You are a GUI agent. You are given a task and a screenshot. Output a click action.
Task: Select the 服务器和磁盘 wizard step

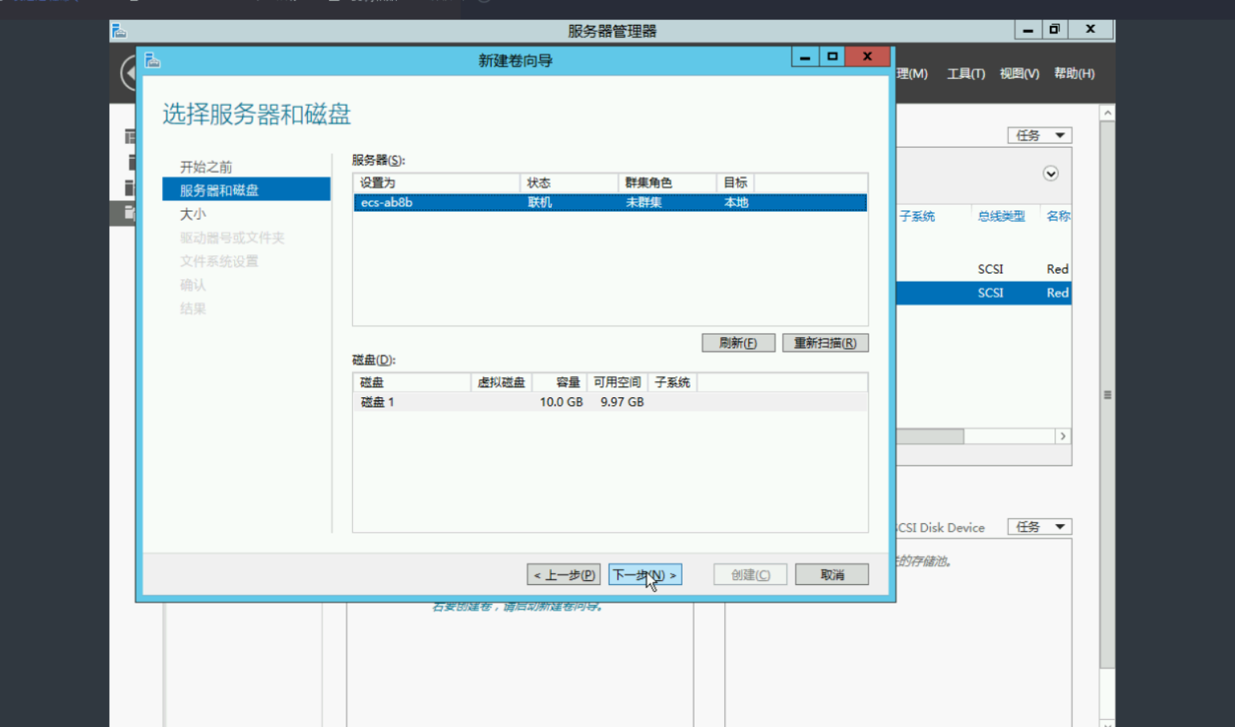pos(246,189)
